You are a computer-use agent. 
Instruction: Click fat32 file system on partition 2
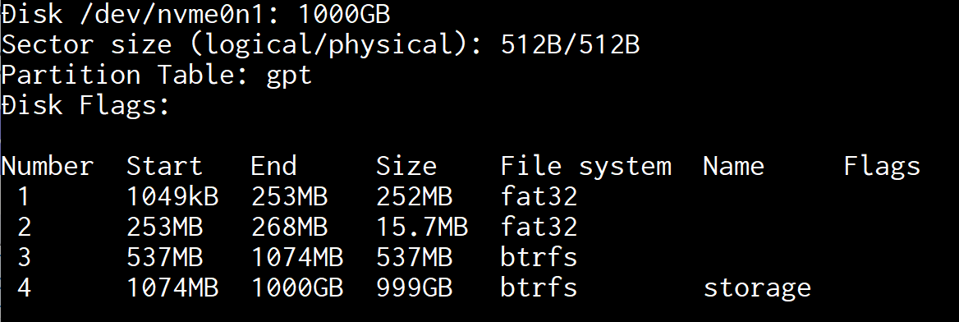click(539, 227)
